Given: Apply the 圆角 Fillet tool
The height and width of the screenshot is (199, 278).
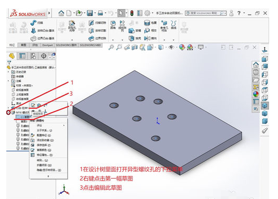Looking at the screenshot, I should (113, 25).
